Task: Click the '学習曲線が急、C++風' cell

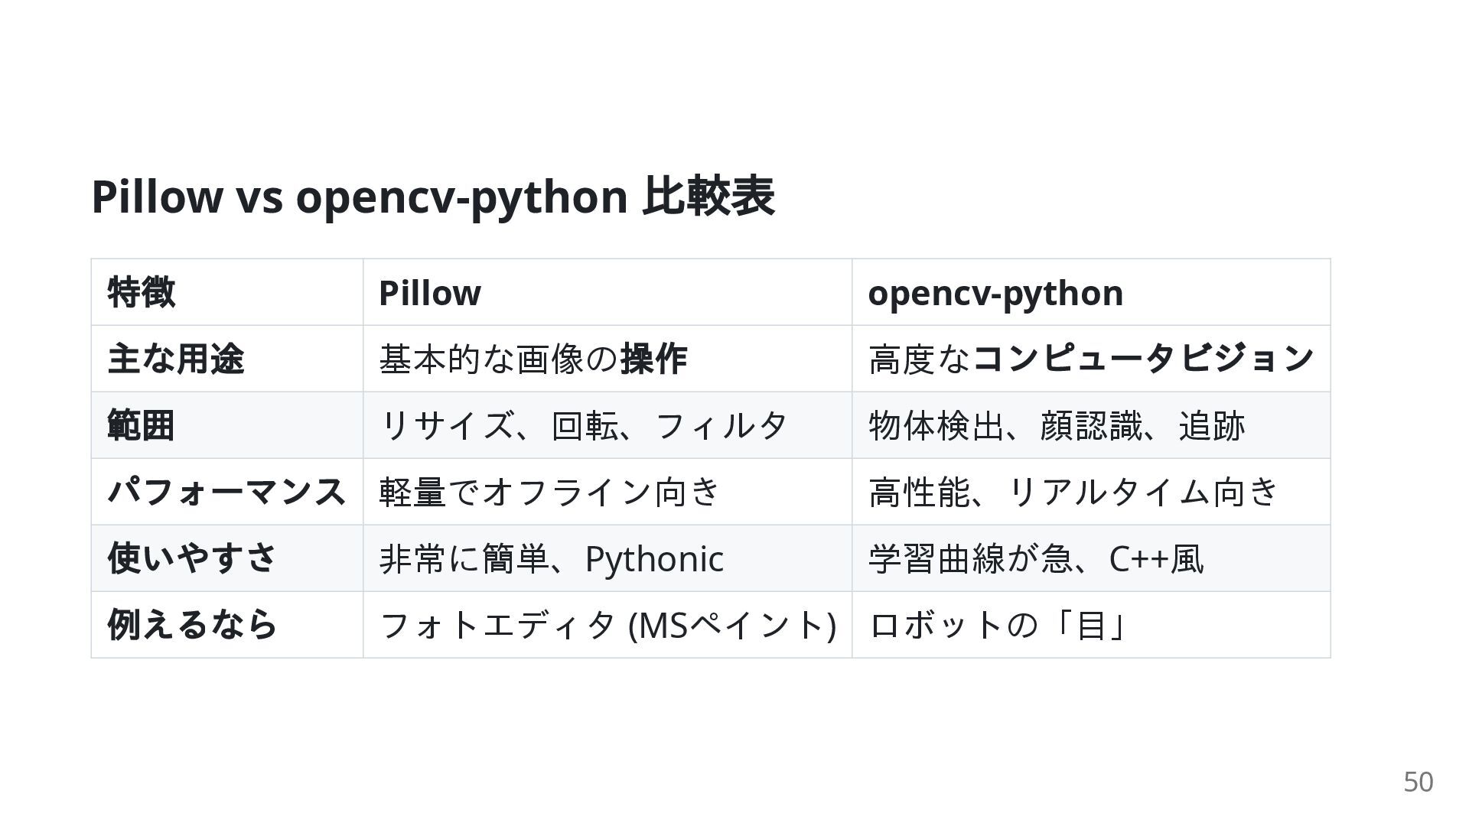Action: (1036, 558)
